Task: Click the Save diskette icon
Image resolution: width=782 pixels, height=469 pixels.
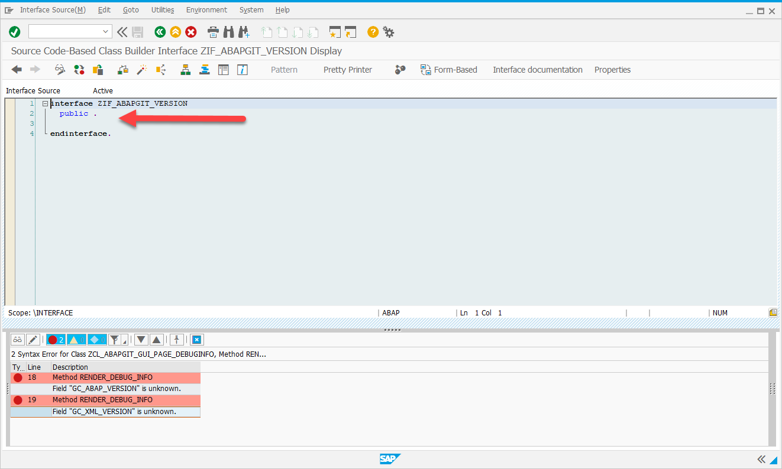Action: click(x=138, y=32)
